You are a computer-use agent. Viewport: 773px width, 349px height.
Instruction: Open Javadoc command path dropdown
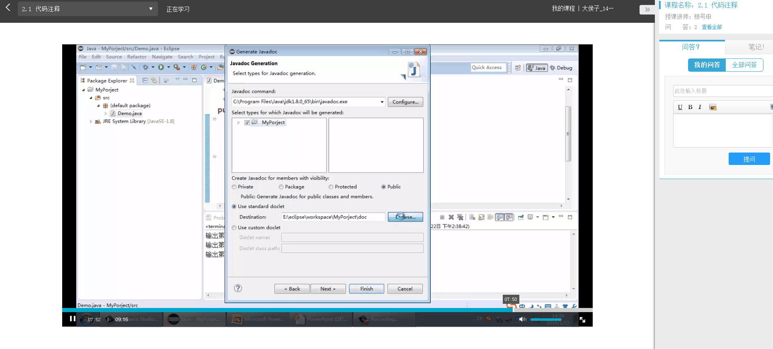click(x=382, y=102)
